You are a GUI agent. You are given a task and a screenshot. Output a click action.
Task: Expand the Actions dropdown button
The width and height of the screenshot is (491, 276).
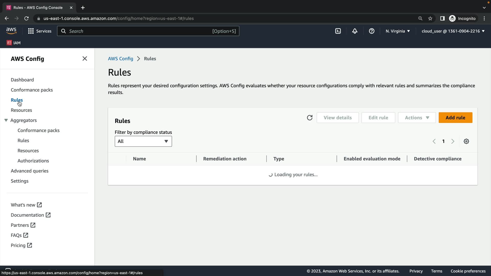click(417, 118)
